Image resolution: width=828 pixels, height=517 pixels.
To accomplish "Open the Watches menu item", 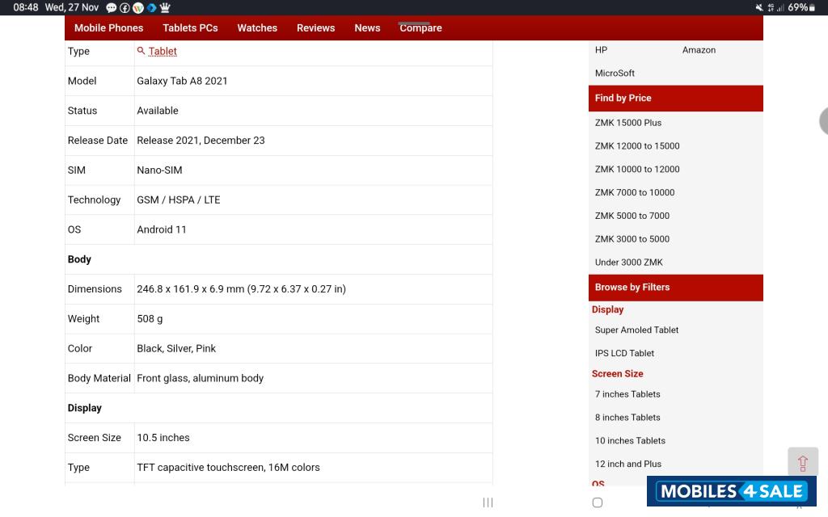I will click(x=257, y=27).
